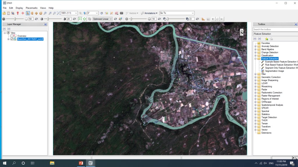This screenshot has width=298, height=167.
Task: Select the red pin Cursor Value tool
Action: tap(18, 13)
